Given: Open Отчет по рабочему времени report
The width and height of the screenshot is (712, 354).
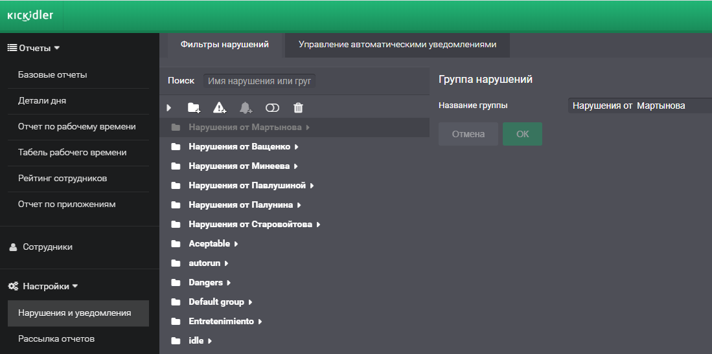Looking at the screenshot, I should 76,127.
